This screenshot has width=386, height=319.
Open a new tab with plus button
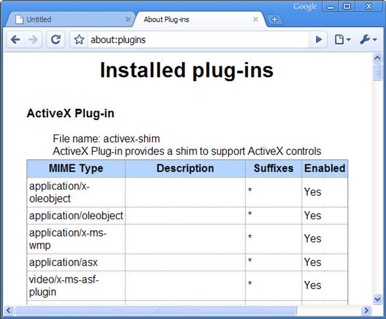point(275,19)
